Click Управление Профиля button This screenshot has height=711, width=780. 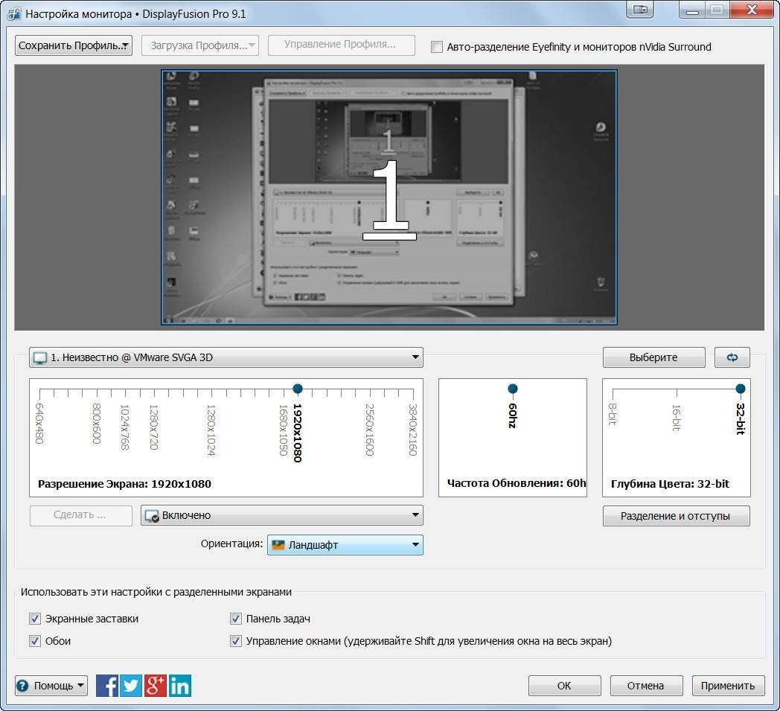[x=341, y=45]
